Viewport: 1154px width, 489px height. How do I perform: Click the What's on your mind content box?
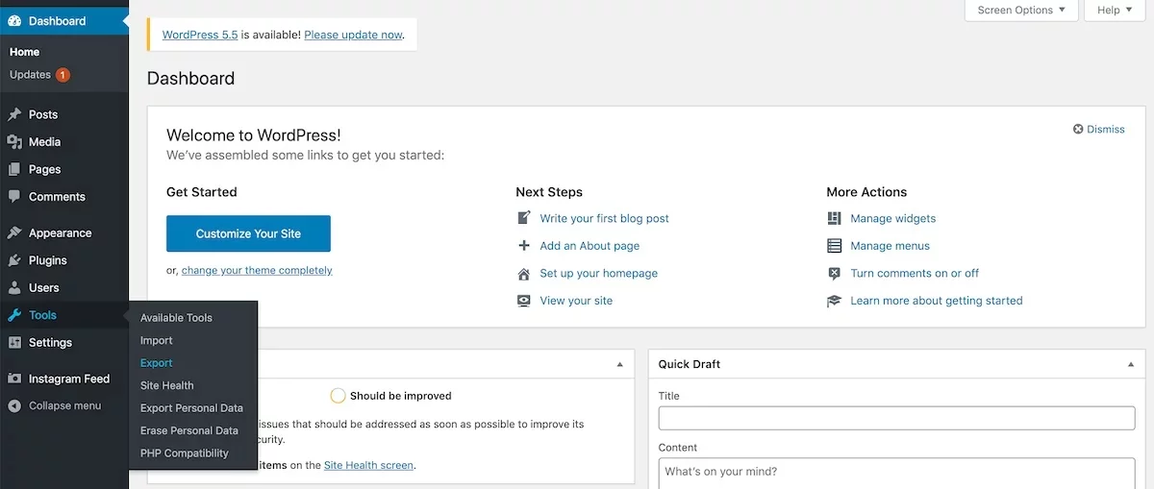coord(896,474)
